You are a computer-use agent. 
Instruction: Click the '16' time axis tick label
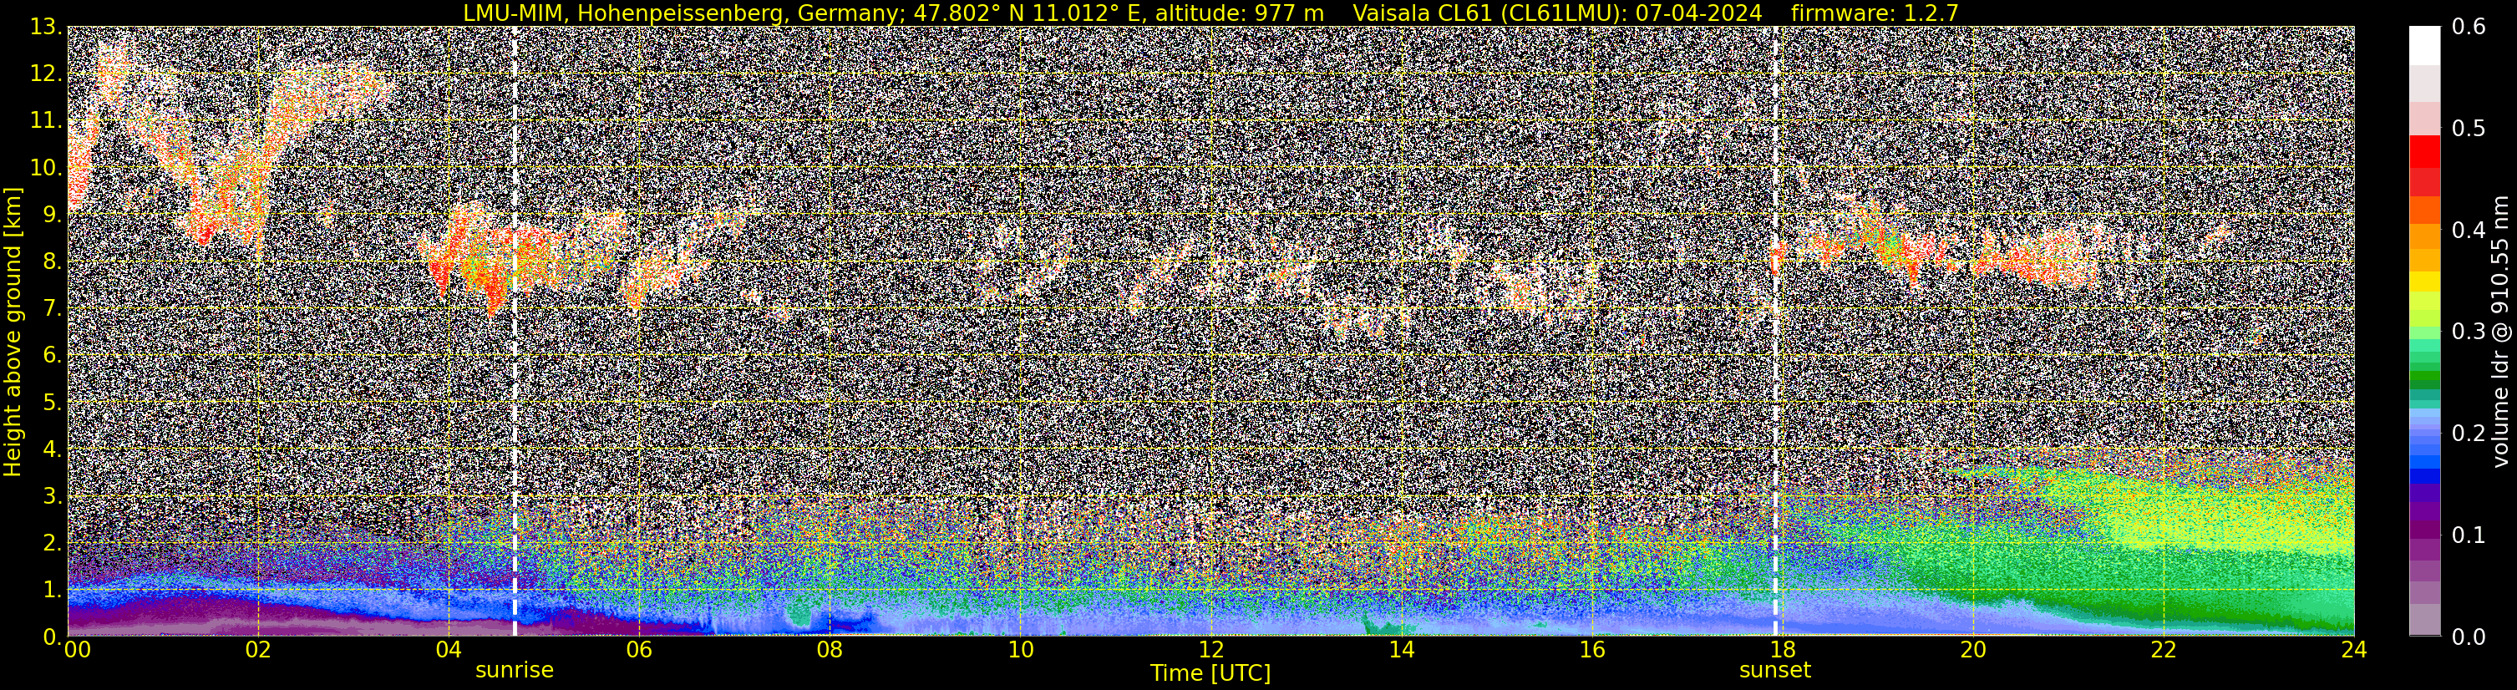1591,650
